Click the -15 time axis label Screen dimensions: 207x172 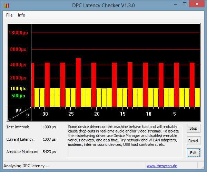coord(122,114)
